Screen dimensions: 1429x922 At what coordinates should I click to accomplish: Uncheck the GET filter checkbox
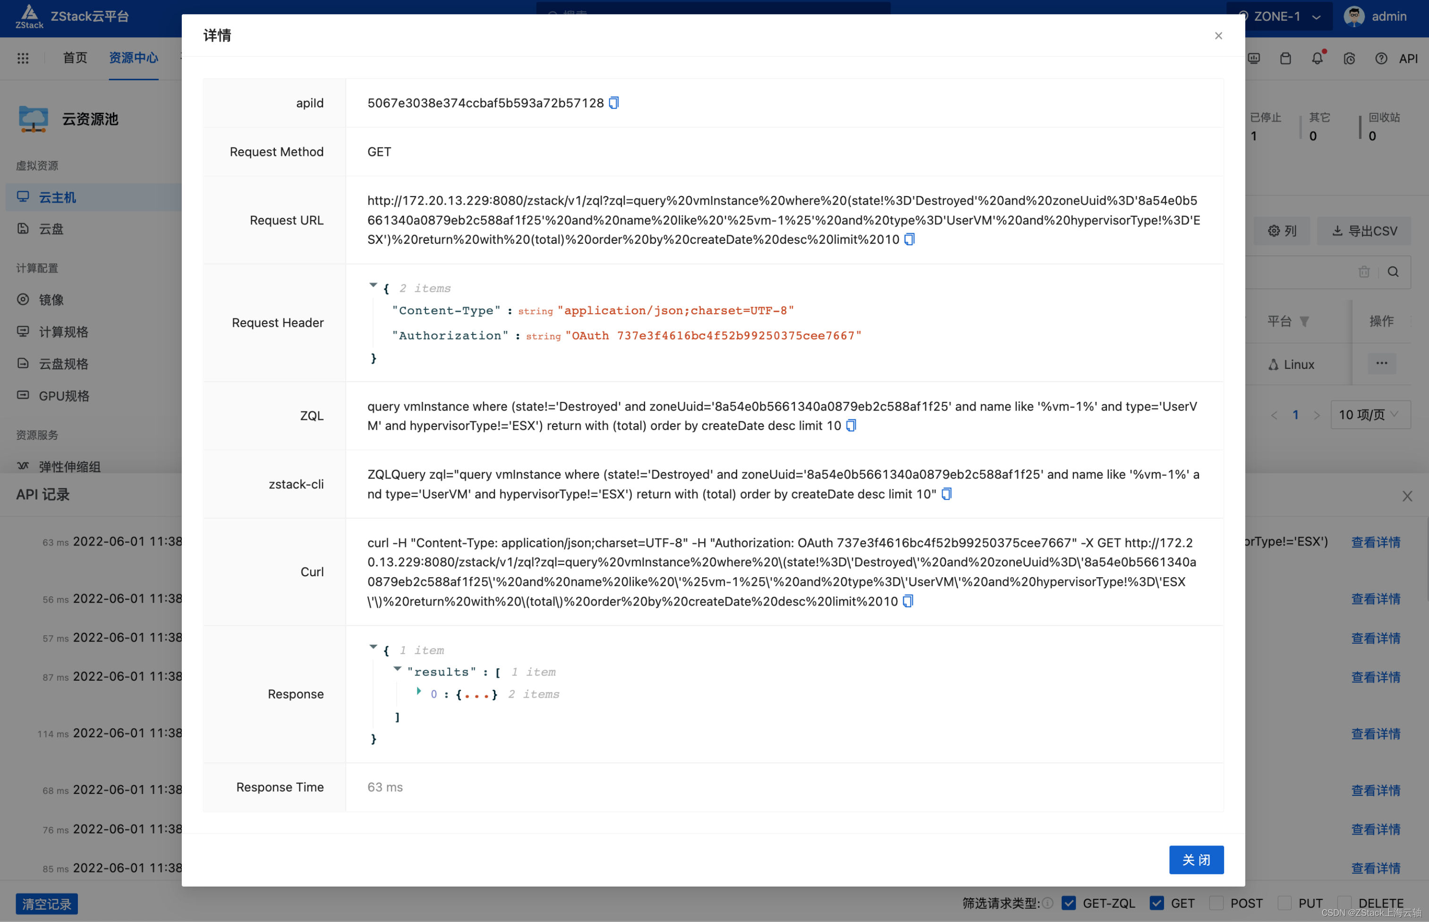(1157, 903)
